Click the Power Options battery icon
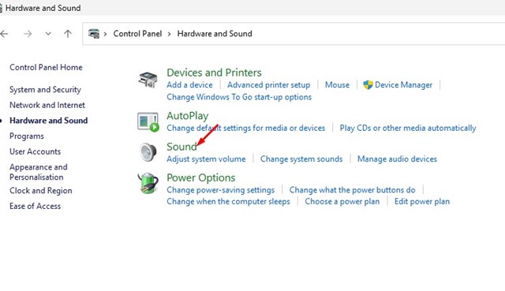 pyautogui.click(x=148, y=183)
